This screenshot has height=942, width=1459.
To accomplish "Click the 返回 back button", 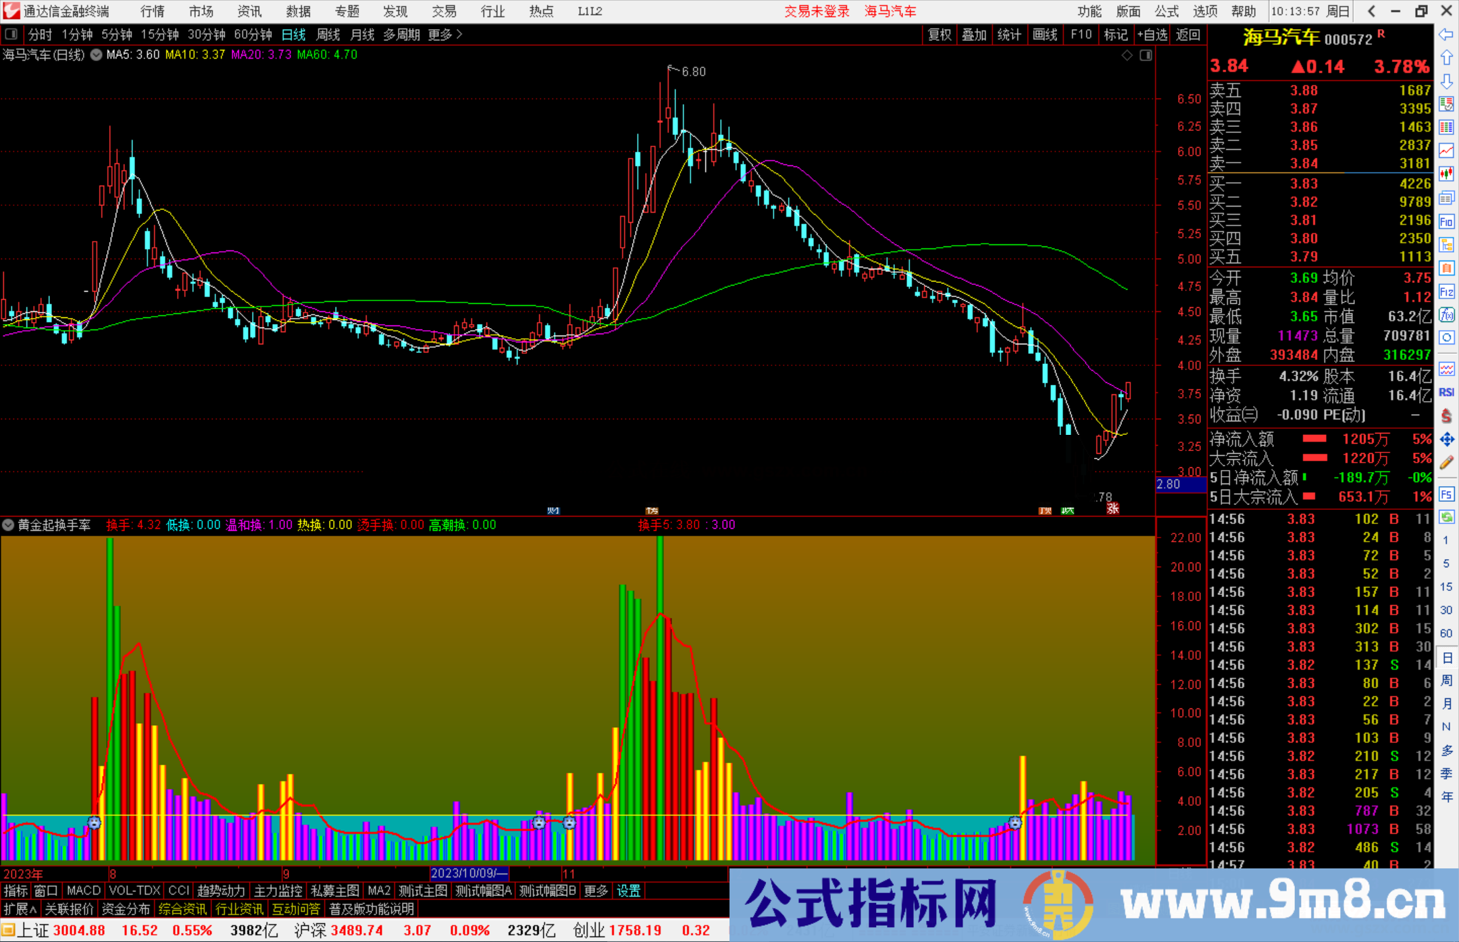I will coord(1188,34).
